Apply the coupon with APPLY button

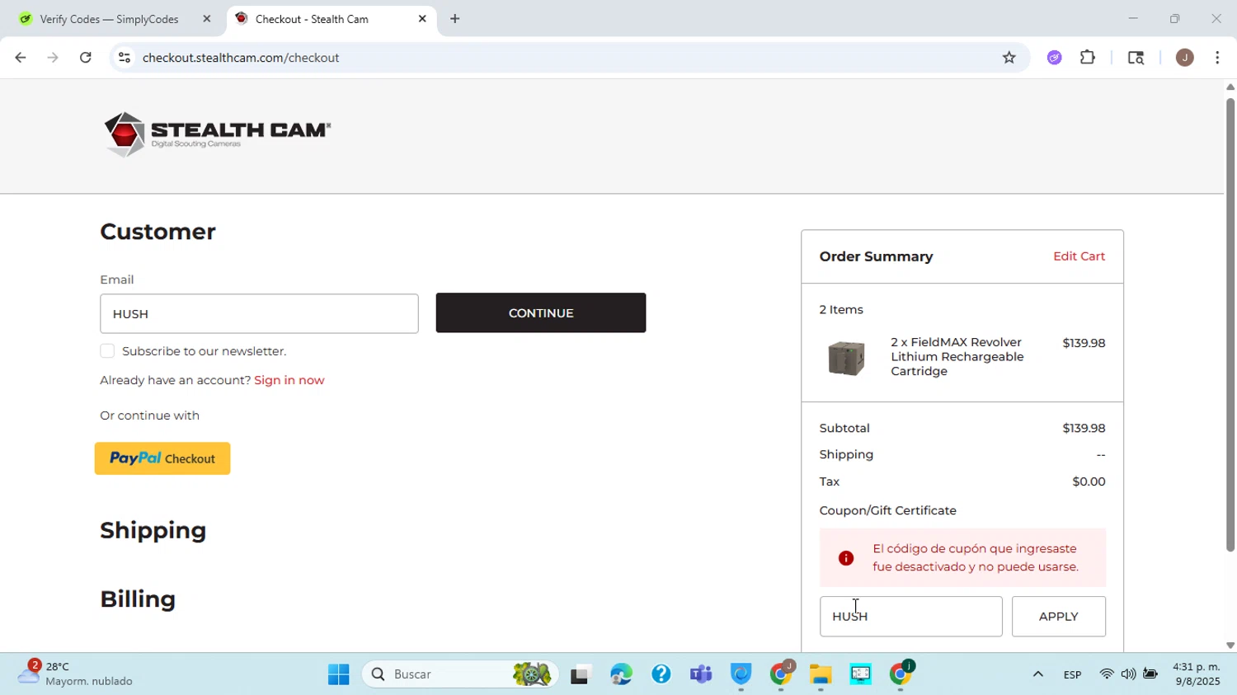coord(1059,617)
